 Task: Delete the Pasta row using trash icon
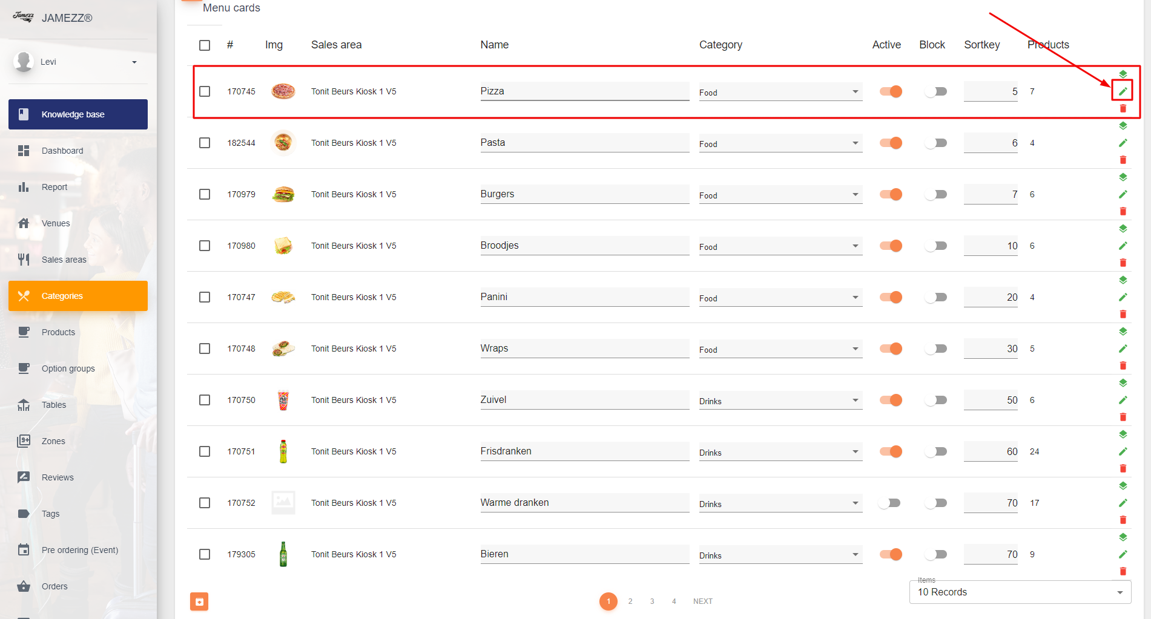coord(1123,160)
